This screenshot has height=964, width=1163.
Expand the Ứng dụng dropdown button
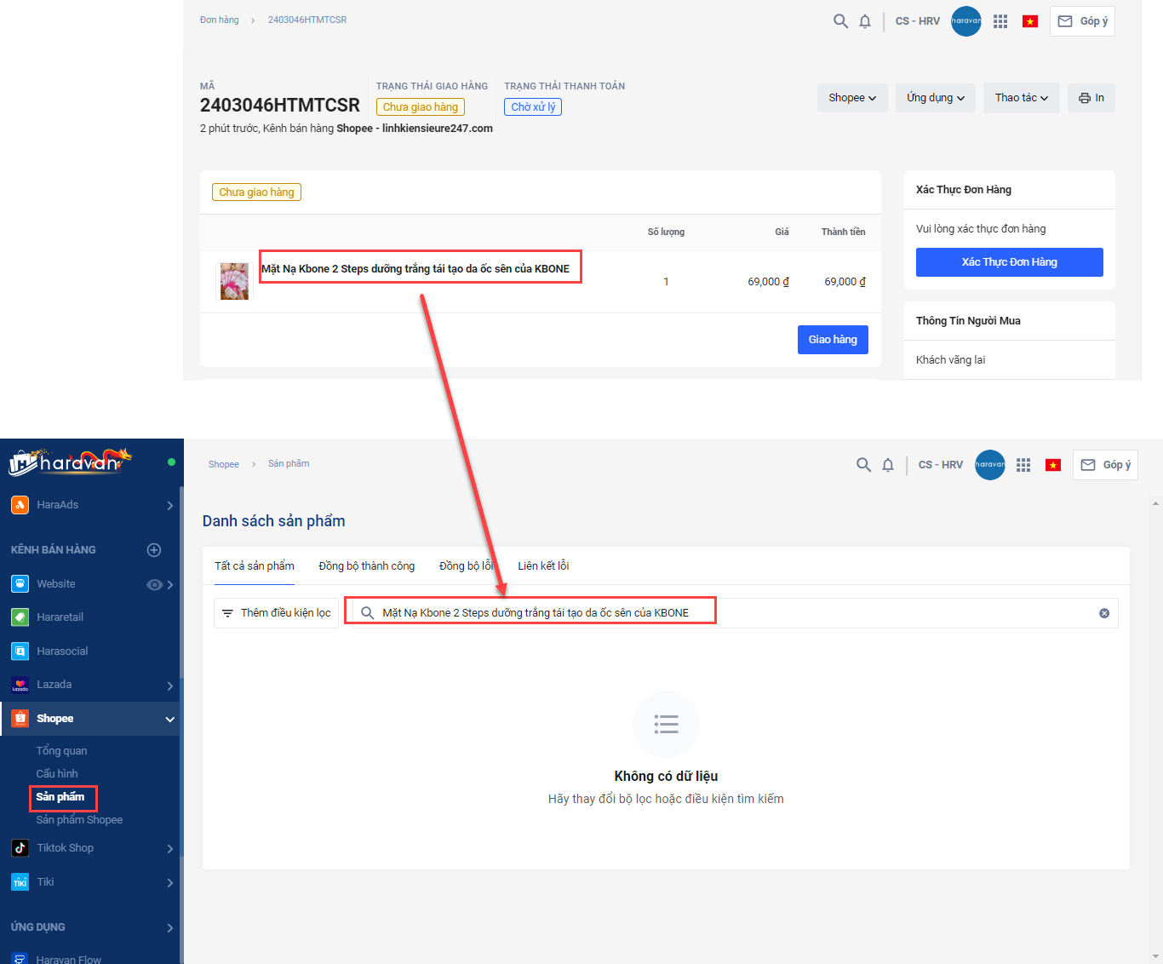point(936,98)
